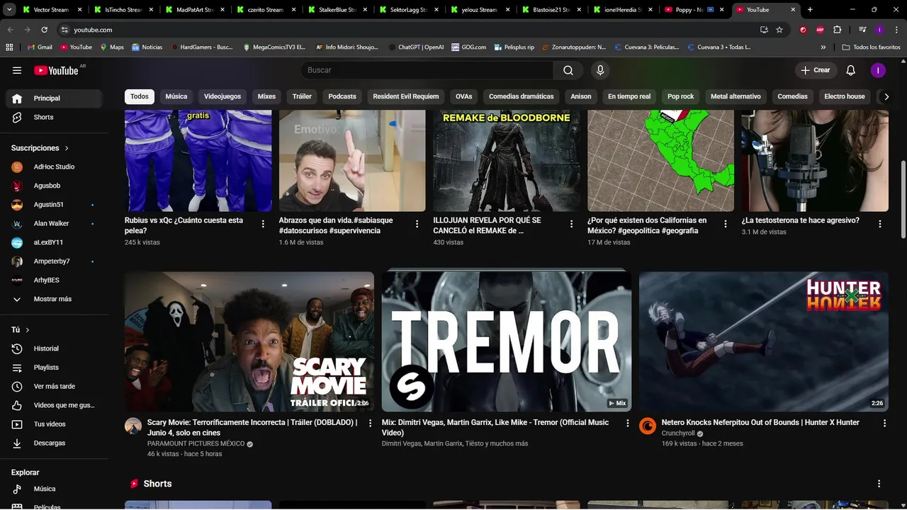Show more bookmarks with double chevron
Image resolution: width=907 pixels, height=510 pixels.
tap(823, 47)
